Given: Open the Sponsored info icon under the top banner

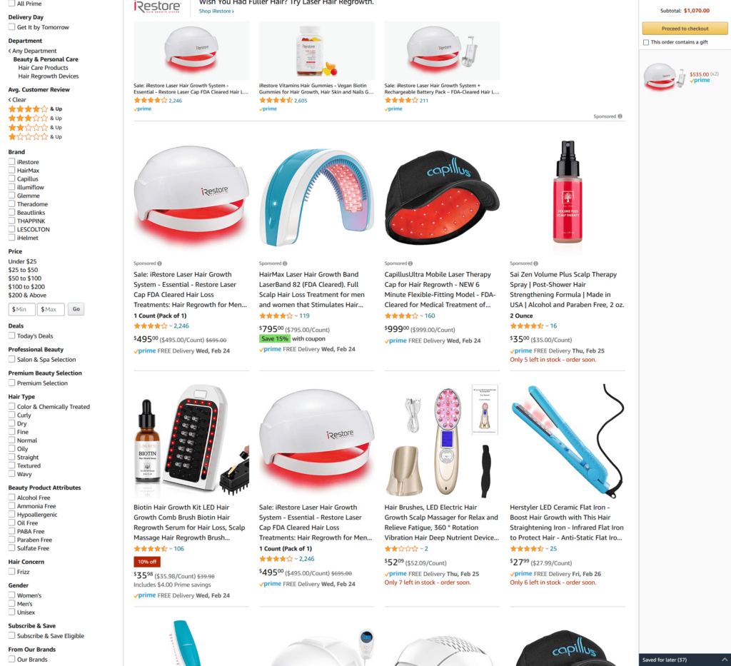Looking at the screenshot, I should click(620, 116).
